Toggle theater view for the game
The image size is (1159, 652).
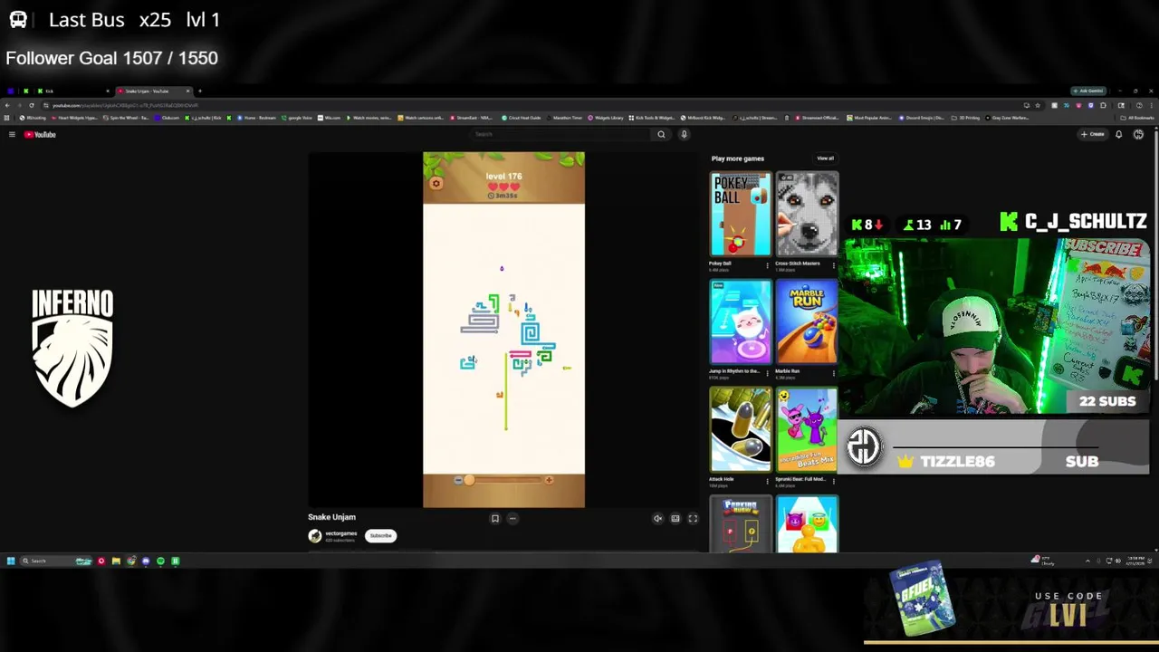pyautogui.click(x=675, y=519)
